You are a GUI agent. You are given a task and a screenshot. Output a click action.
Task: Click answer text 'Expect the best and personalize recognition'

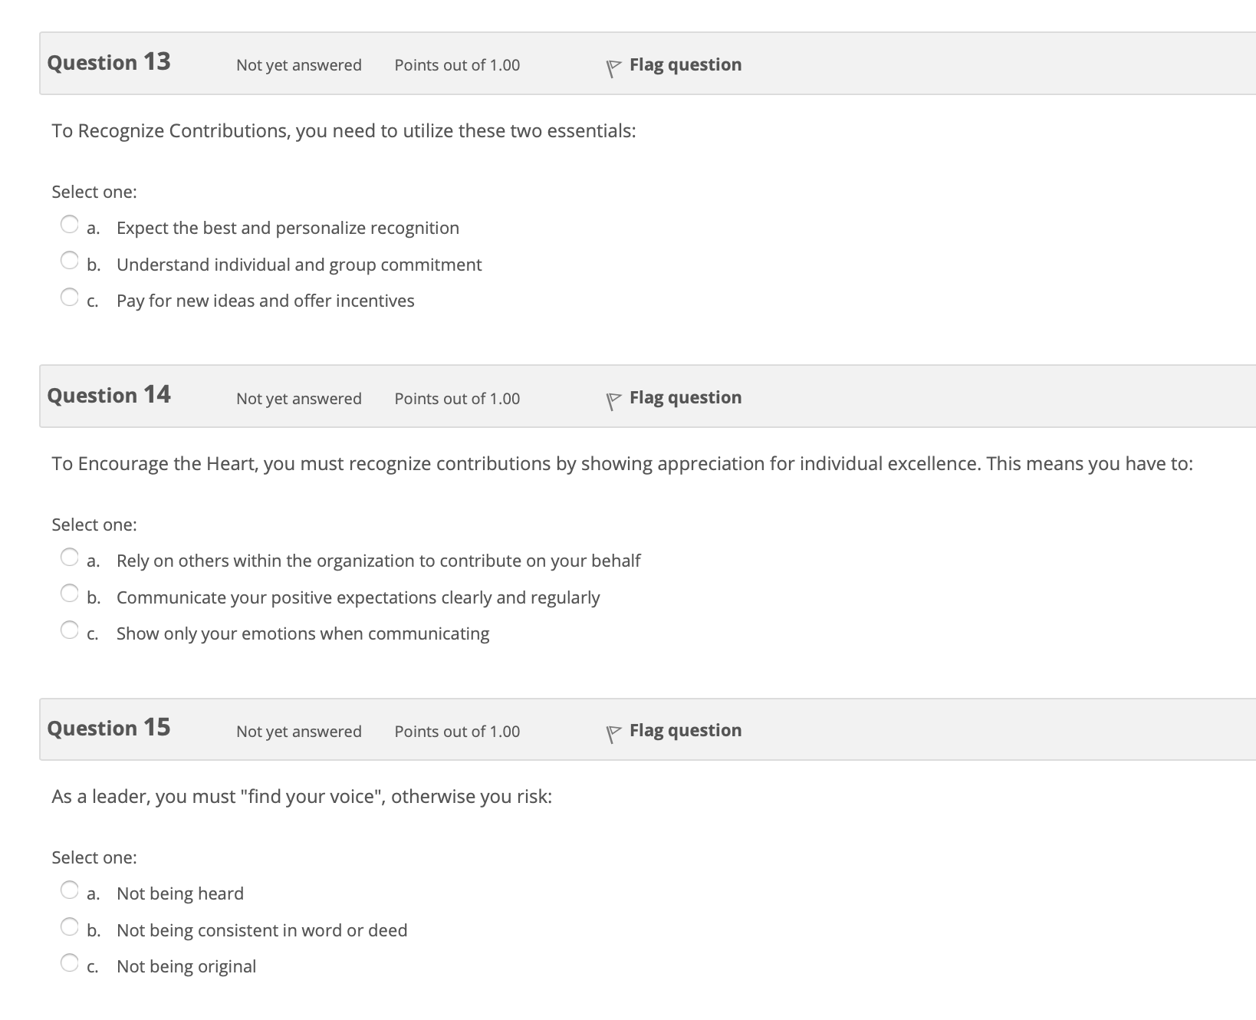tap(288, 229)
